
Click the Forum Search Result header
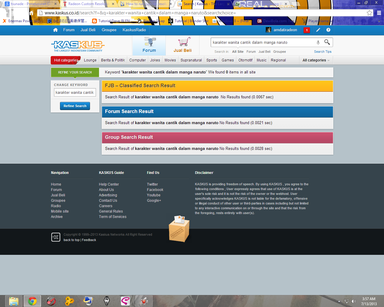click(x=217, y=112)
